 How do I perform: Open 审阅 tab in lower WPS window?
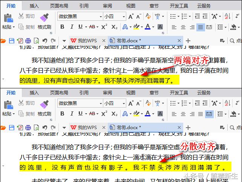pyautogui.click(x=107, y=93)
